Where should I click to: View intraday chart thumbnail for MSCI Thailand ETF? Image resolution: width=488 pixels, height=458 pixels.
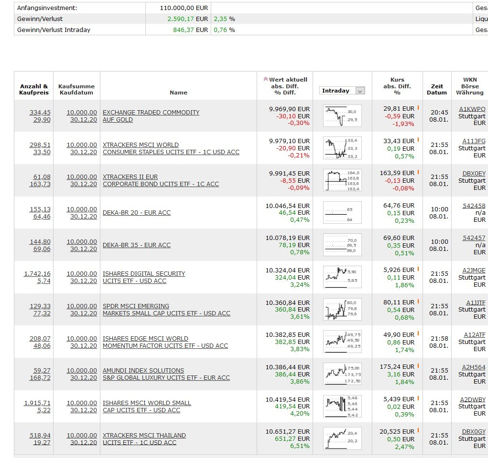[x=342, y=439]
